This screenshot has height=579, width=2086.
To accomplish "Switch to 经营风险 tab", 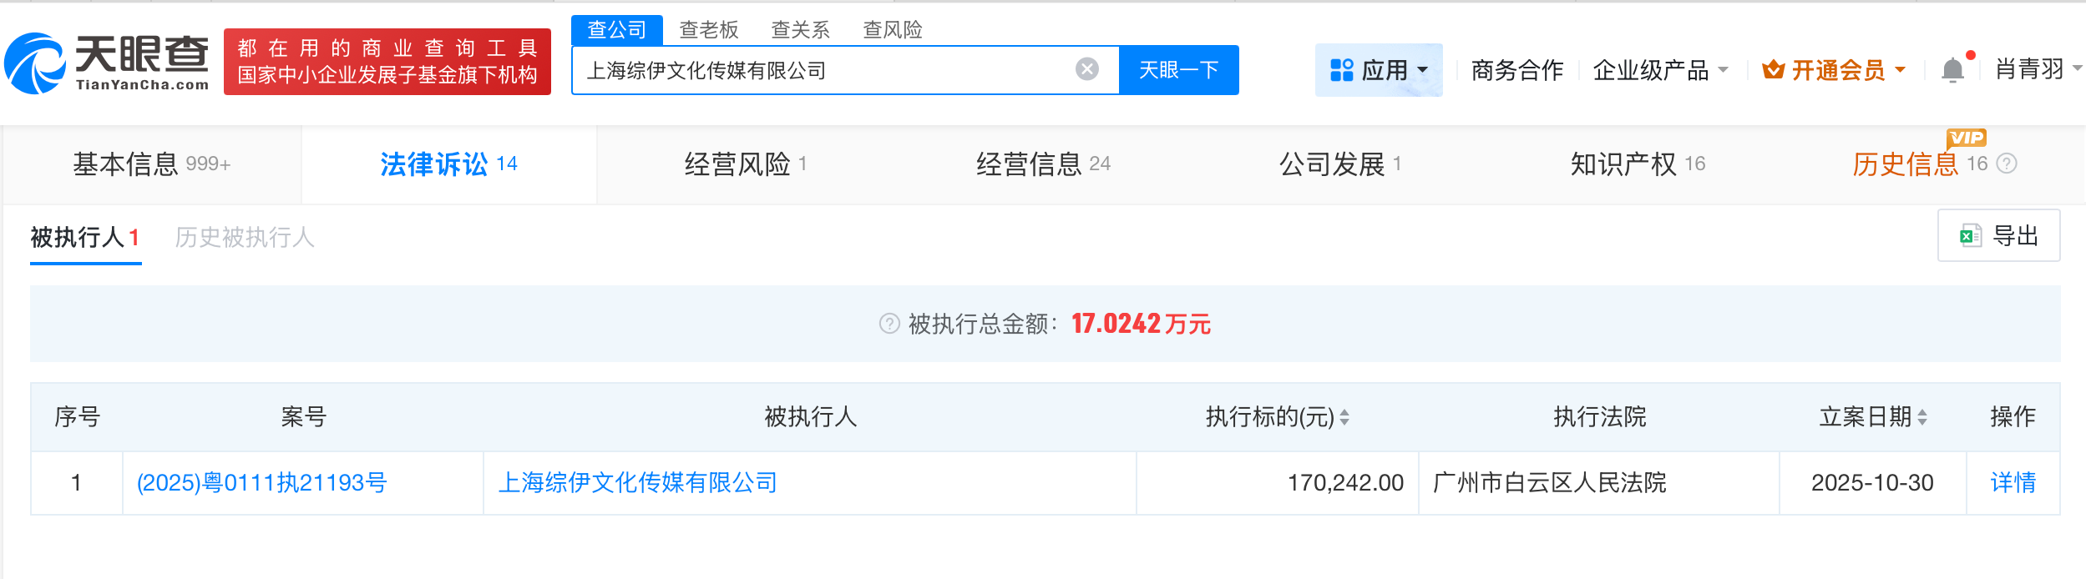I will point(744,164).
